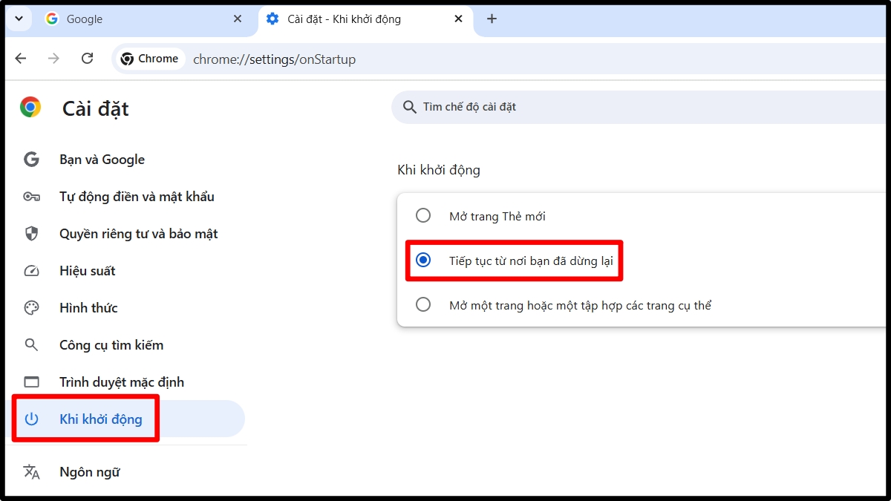Choose 'Tiếp tục từ nơi bạn đã dừng lại'
Viewport: 891px width, 501px height.
point(423,261)
